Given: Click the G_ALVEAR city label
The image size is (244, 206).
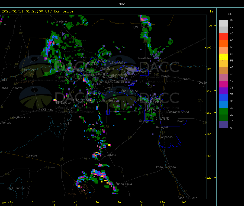Looking at the screenshot, I should click(x=162, y=119).
